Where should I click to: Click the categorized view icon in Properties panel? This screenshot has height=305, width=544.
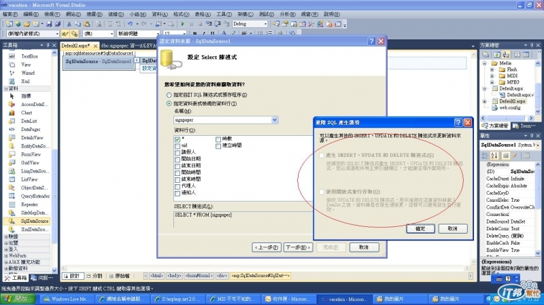(x=485, y=156)
